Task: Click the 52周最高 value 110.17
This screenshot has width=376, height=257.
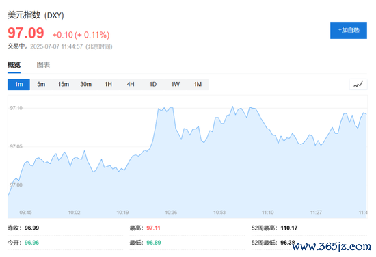Action: coord(289,228)
